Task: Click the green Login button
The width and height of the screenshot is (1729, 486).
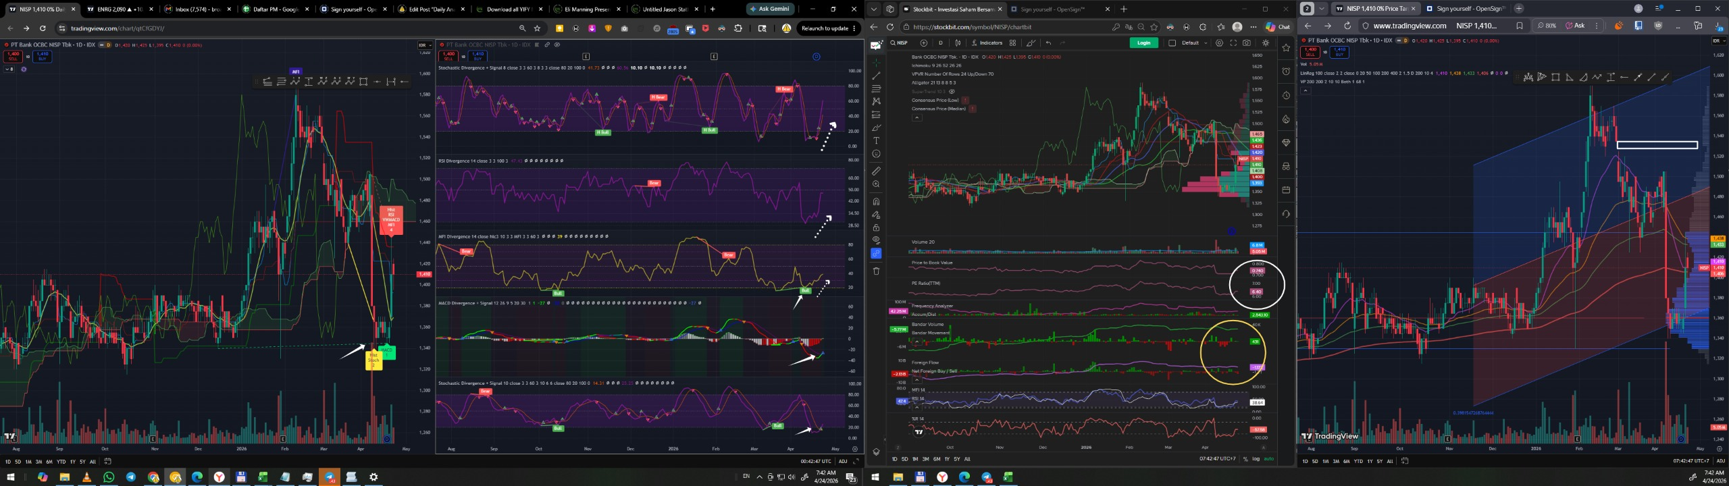Action: pyautogui.click(x=1143, y=43)
